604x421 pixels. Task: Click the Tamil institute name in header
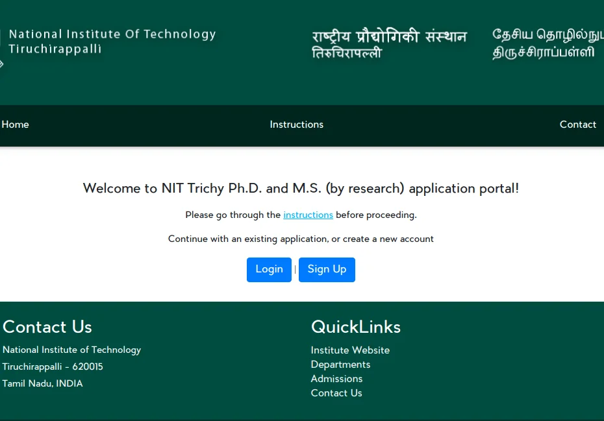point(547,43)
